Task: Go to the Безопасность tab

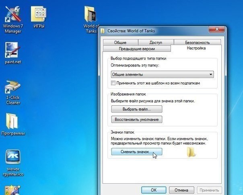Action: (197, 42)
